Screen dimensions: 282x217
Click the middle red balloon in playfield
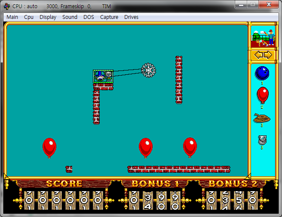point(146,148)
